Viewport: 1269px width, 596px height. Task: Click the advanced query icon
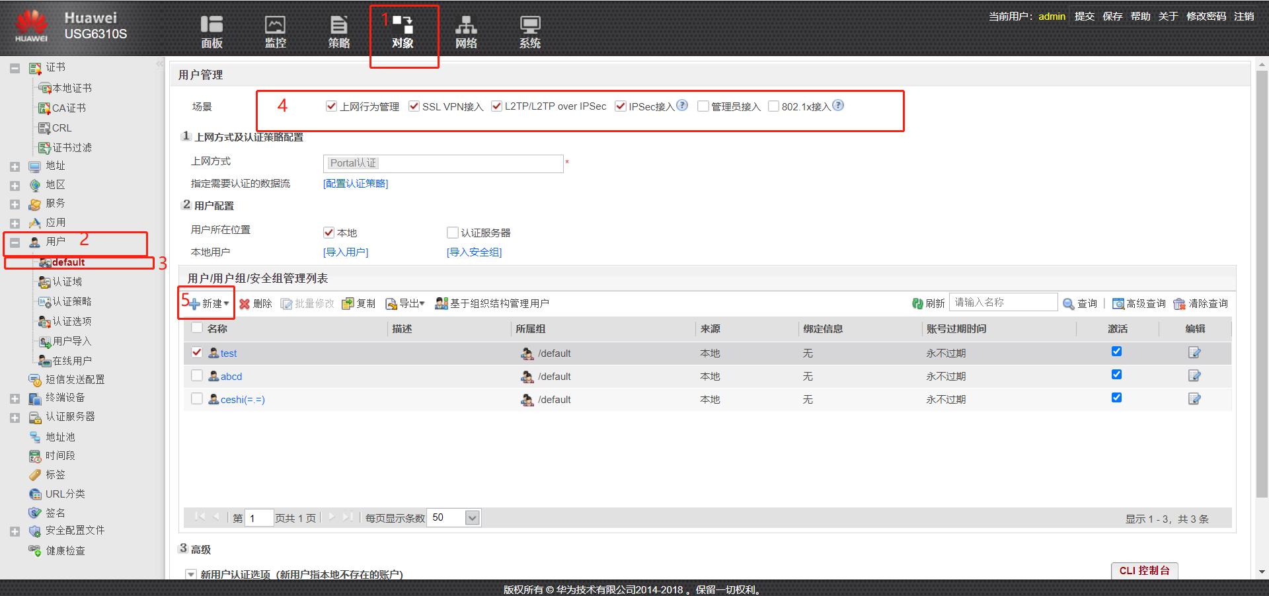pyautogui.click(x=1118, y=304)
